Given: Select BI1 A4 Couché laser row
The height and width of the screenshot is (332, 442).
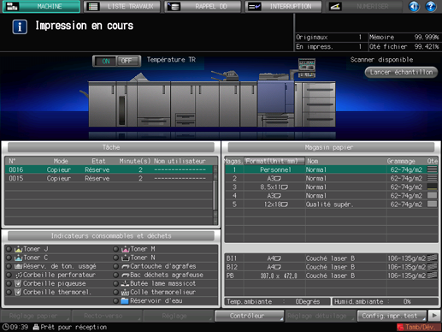Looking at the screenshot, I should [331, 258].
